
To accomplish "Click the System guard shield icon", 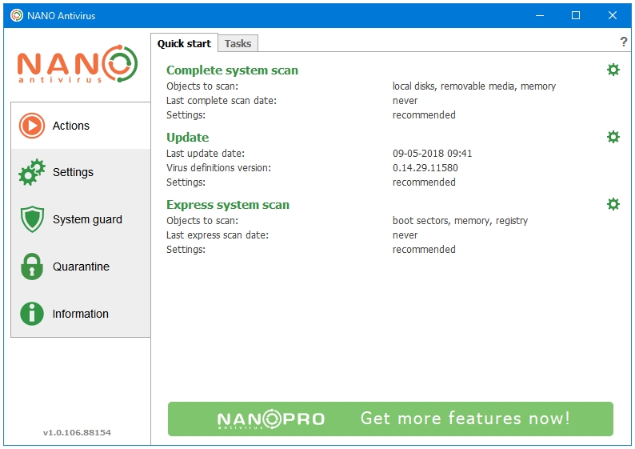I will (32, 219).
